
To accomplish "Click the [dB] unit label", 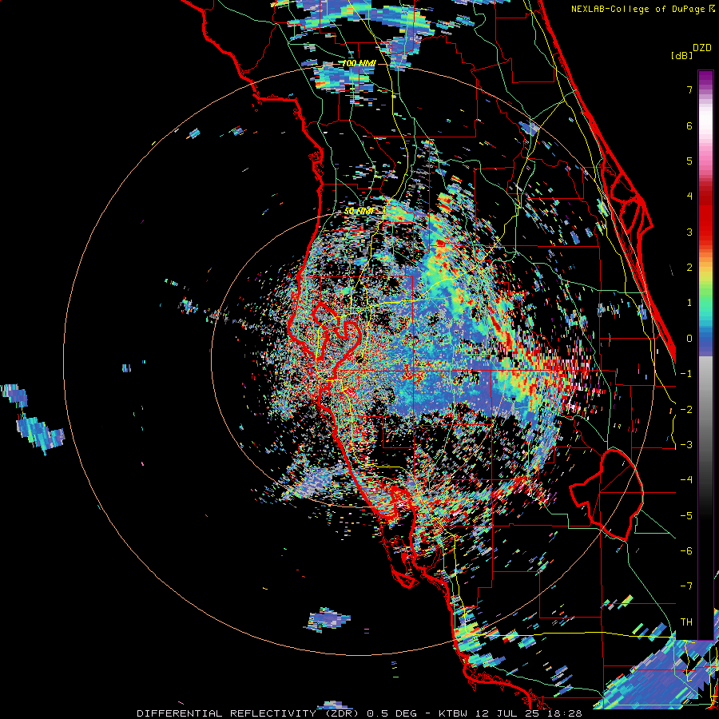I will point(682,55).
